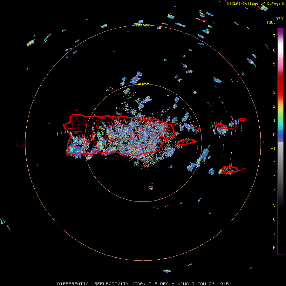Click the 'KJUA 9 JAN 26 19:51' timestamp
The image size is (286, 286).
[204, 284]
